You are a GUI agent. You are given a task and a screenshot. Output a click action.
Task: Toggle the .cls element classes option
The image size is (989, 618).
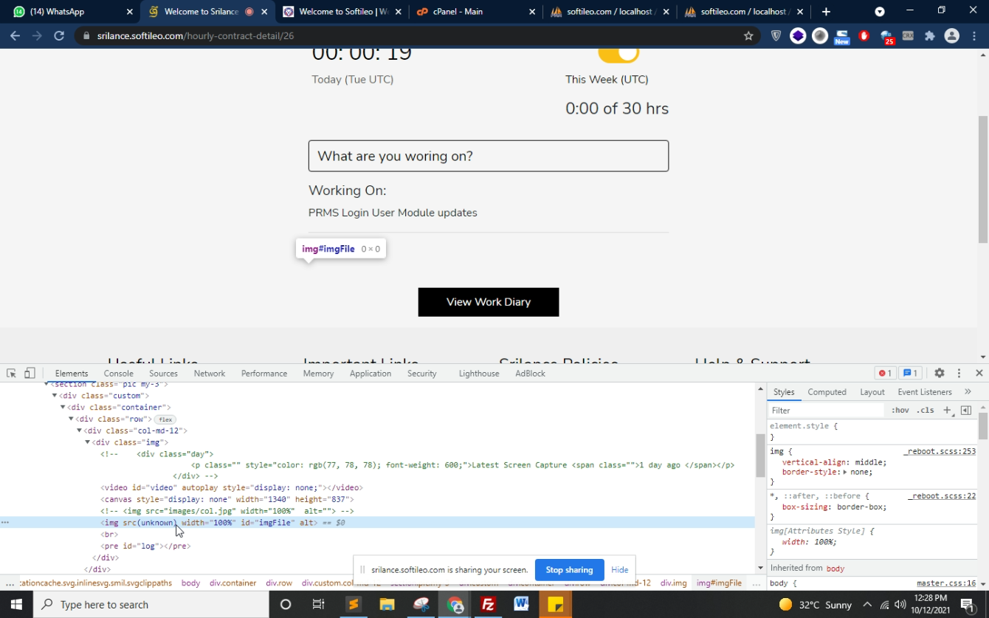click(925, 410)
